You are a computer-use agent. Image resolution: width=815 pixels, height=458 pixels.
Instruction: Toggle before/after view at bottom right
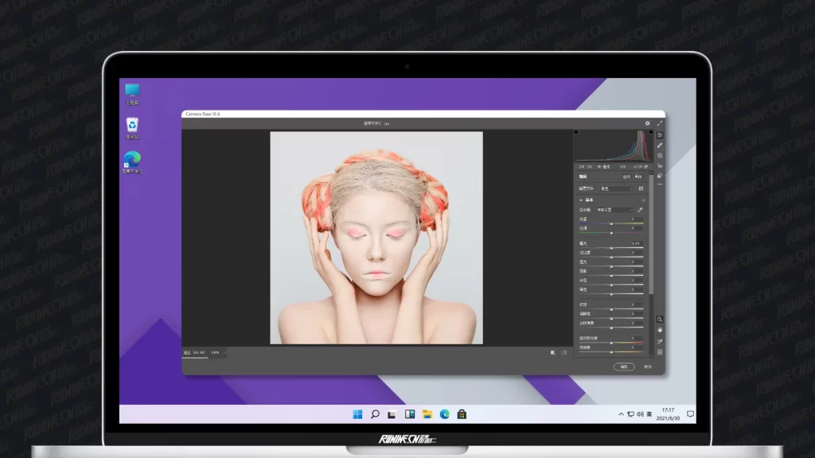[x=553, y=352]
